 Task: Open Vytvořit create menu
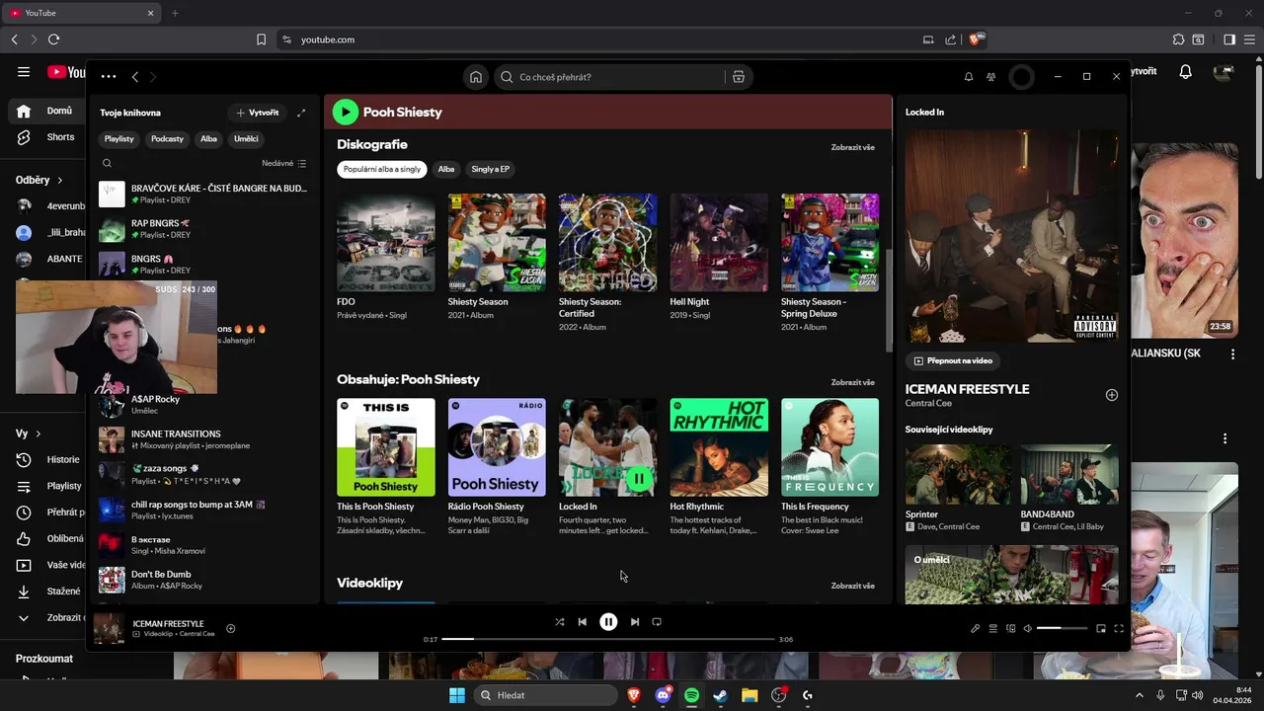(x=257, y=113)
